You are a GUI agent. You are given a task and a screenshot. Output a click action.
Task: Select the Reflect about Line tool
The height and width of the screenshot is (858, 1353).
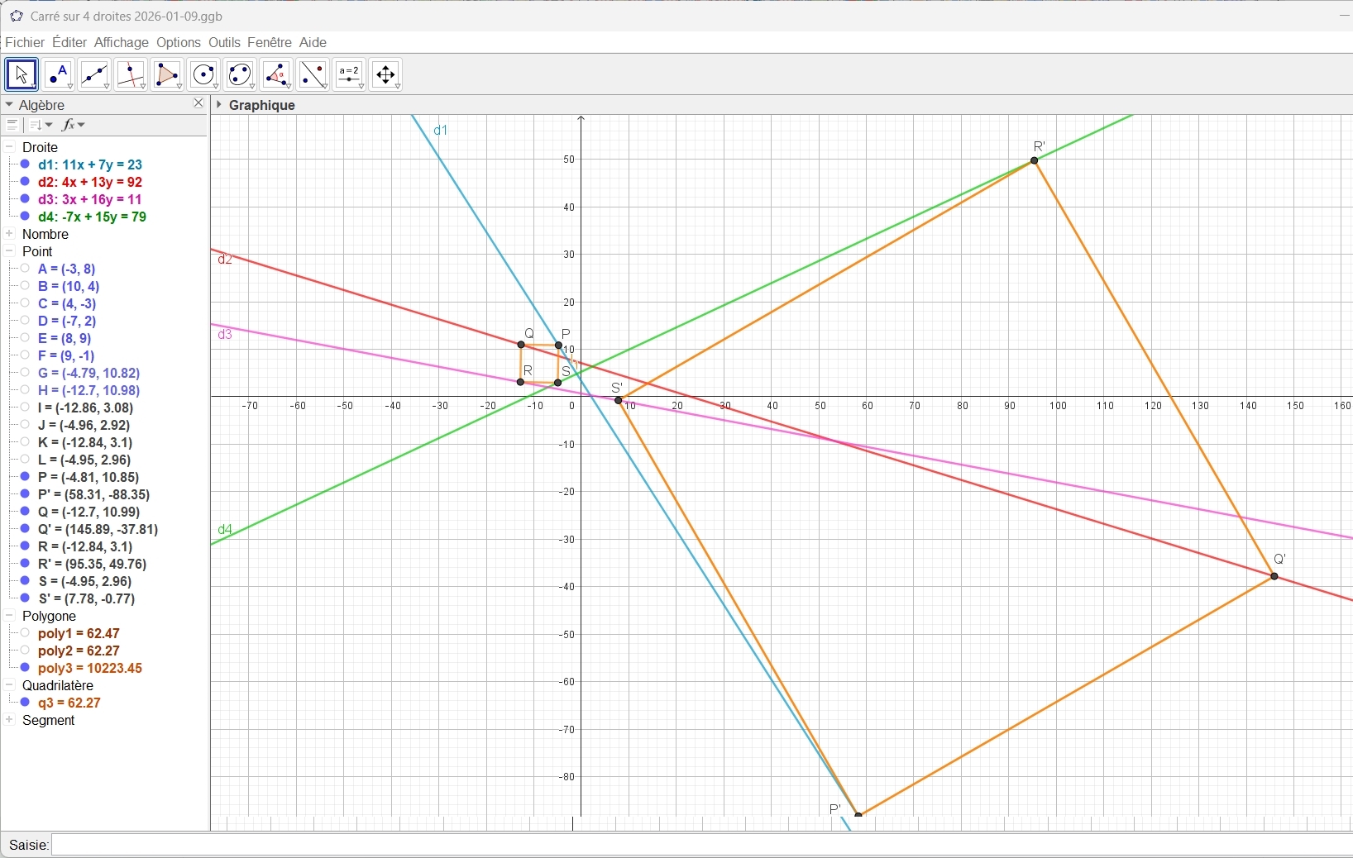pos(313,75)
